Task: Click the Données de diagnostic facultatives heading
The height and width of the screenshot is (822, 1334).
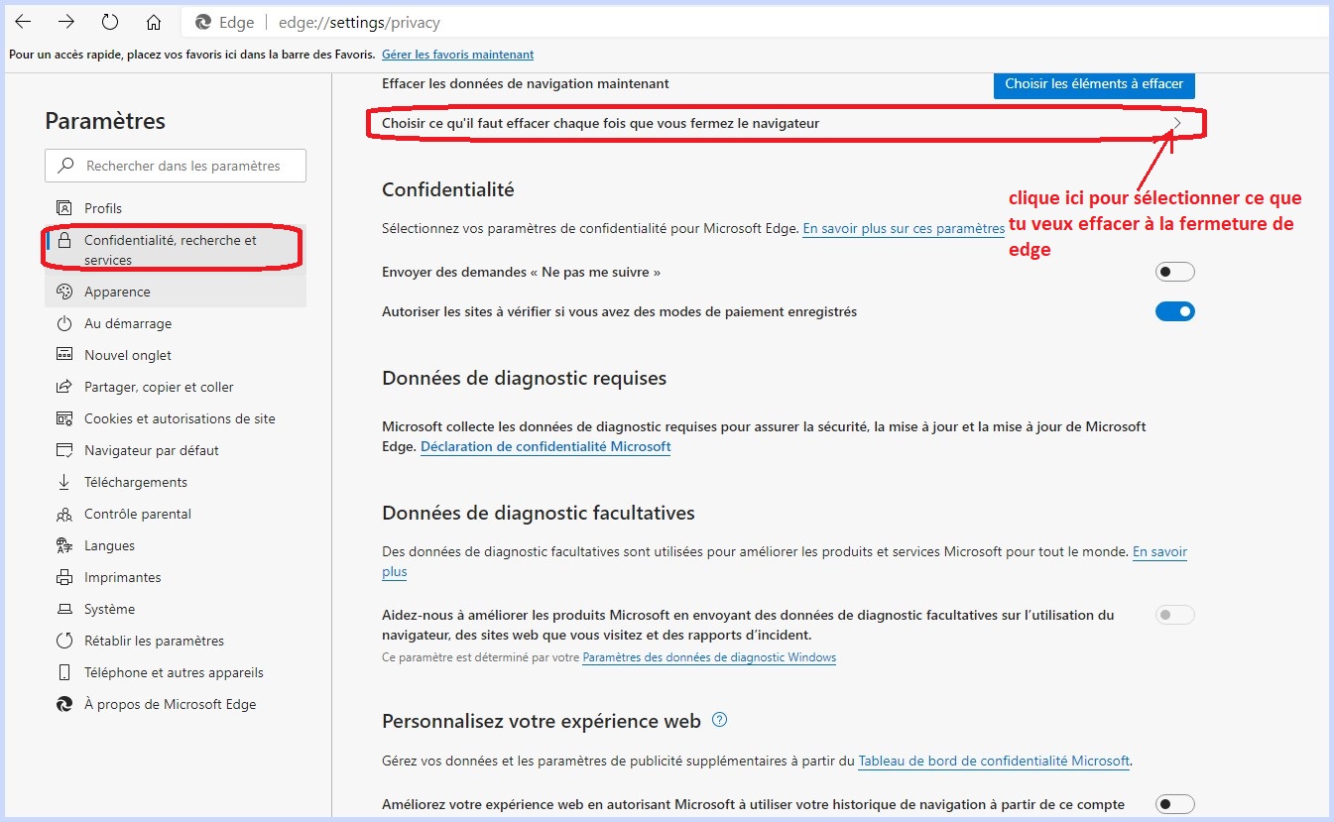Action: 539,514
